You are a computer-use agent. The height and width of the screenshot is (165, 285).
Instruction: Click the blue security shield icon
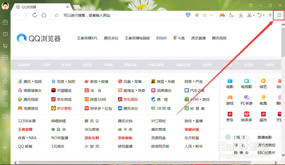point(188,15)
